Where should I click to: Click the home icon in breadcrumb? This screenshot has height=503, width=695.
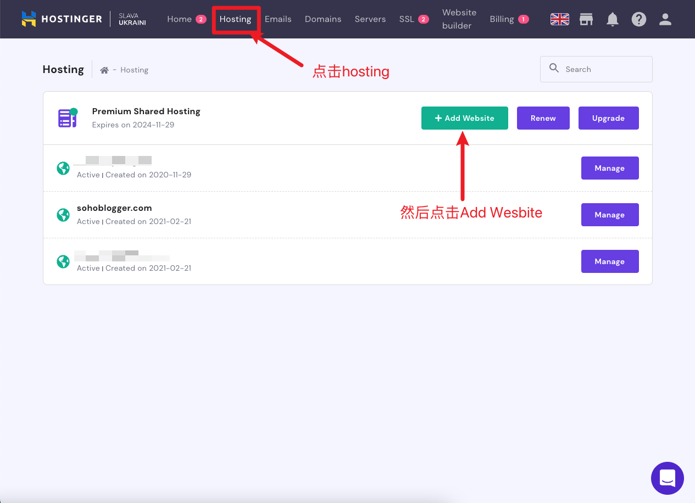[x=104, y=70]
